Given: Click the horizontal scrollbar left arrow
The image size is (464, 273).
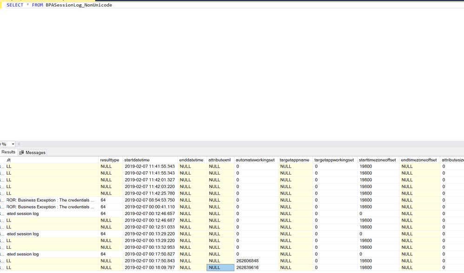Looking at the screenshot, I should [19, 144].
